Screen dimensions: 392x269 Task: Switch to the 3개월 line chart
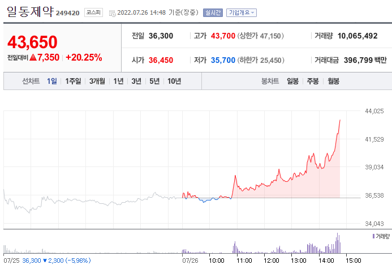point(97,81)
